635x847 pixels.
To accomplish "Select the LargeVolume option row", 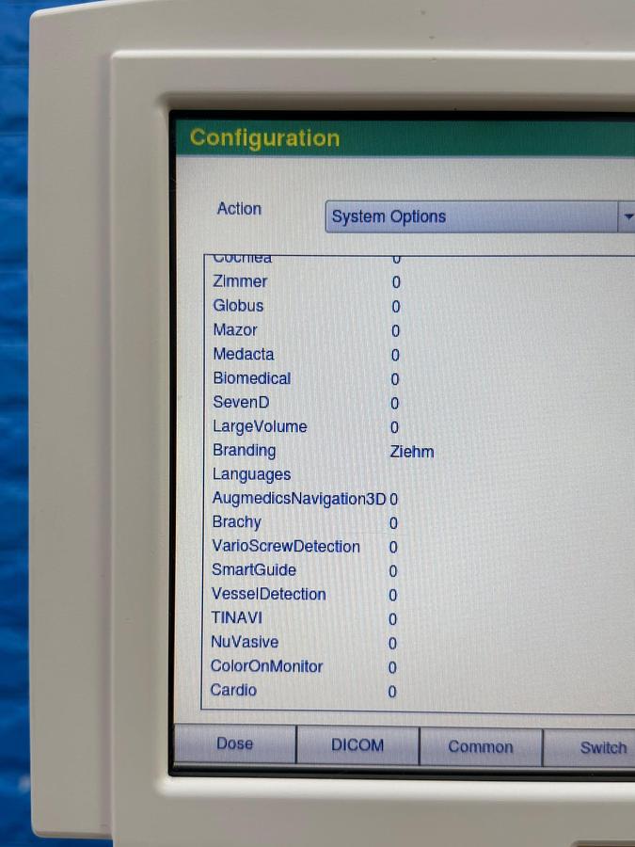I will 419,427.
